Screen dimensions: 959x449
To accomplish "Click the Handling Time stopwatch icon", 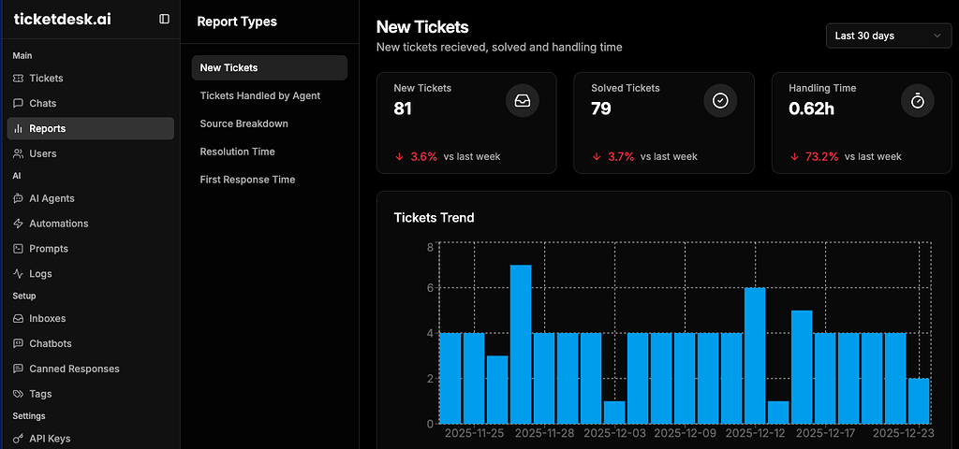I will pyautogui.click(x=918, y=101).
